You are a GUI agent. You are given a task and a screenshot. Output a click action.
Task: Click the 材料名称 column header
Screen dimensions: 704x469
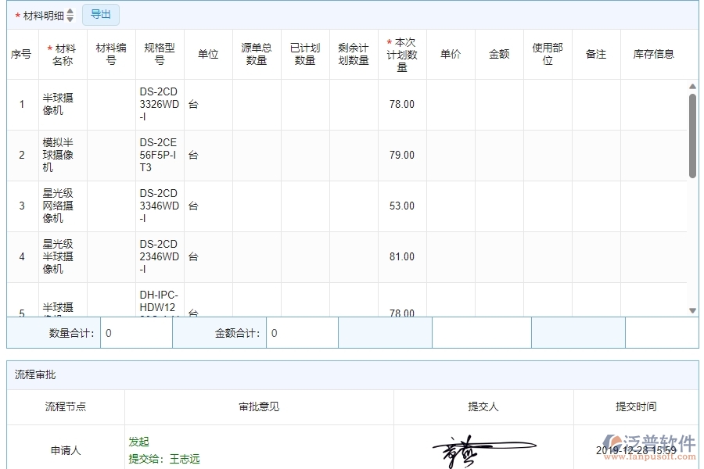[x=63, y=55]
